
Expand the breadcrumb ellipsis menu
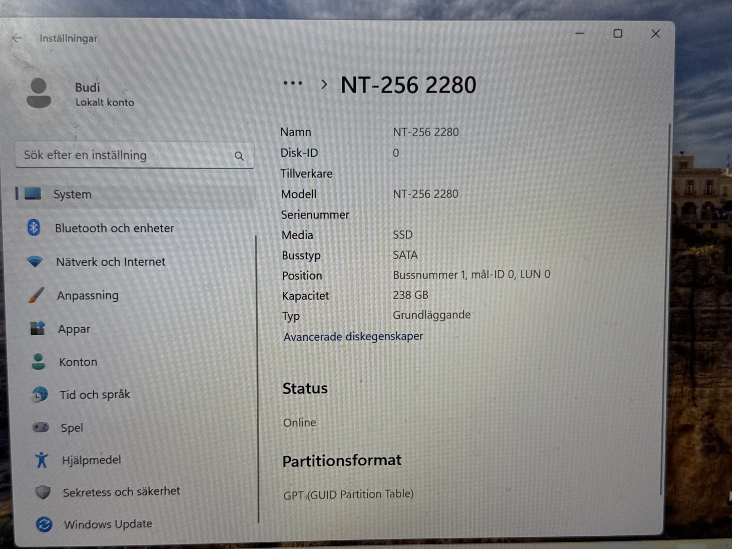point(293,83)
